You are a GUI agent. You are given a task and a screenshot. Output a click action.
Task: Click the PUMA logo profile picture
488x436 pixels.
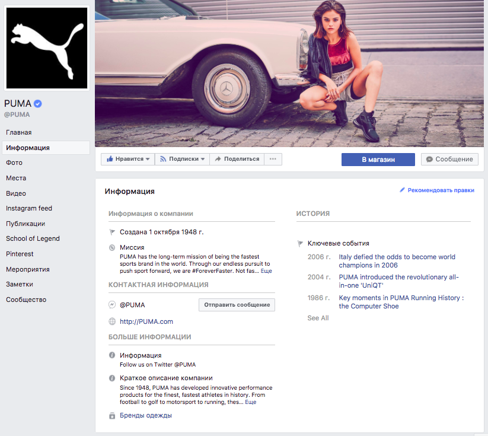pyautogui.click(x=47, y=48)
